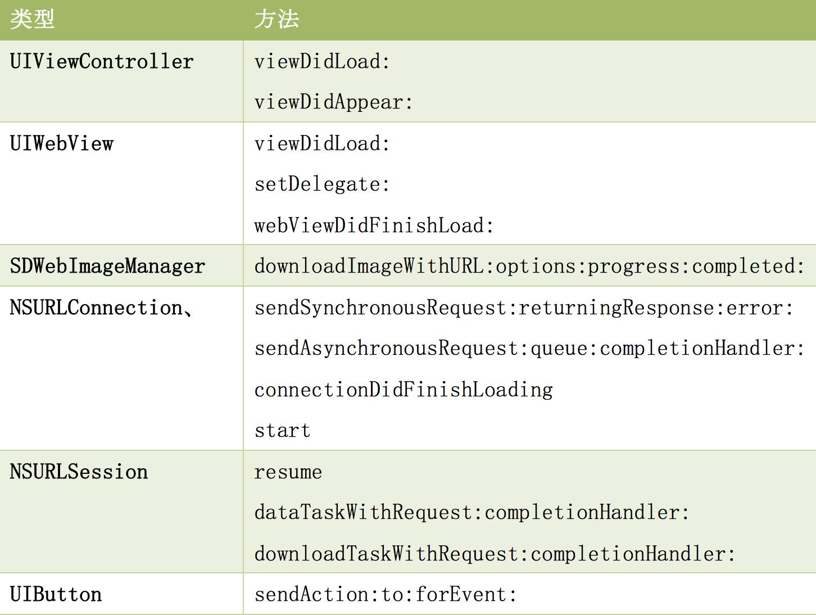Click the downloadImageWithURL:options:progress:completed: method
816x615 pixels.
point(529,266)
